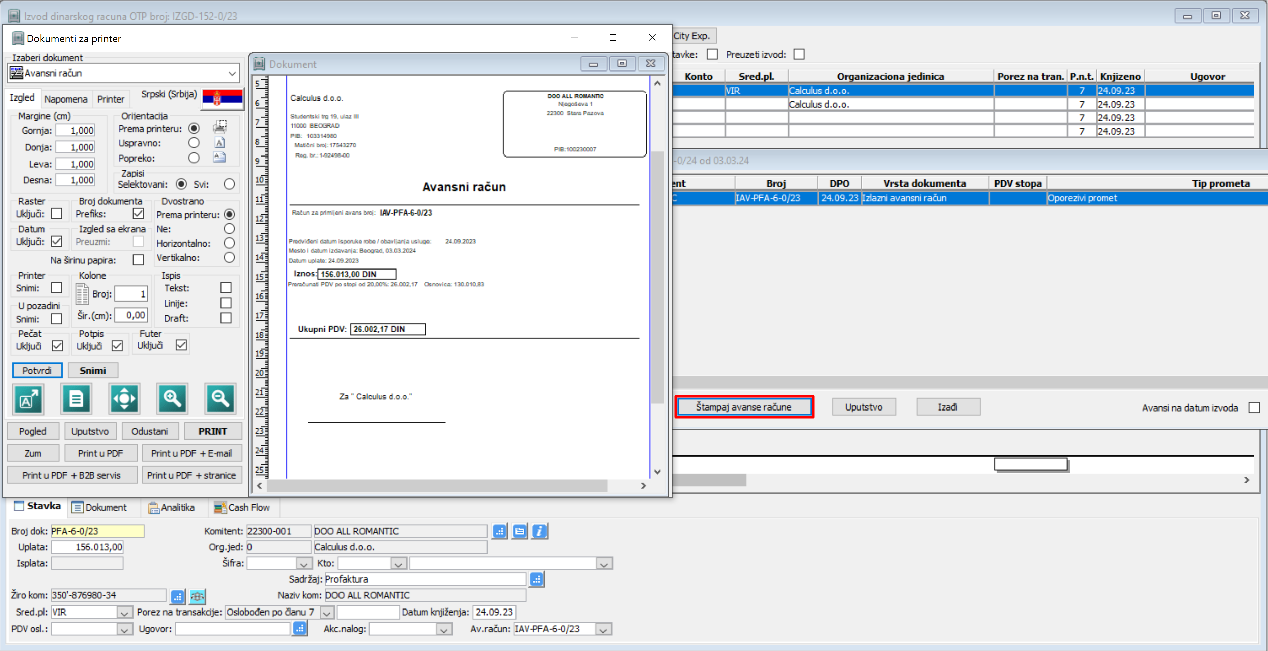Open the Sred.pl dropdown with VIR
Viewport: 1268px width, 651px height.
(x=124, y=612)
